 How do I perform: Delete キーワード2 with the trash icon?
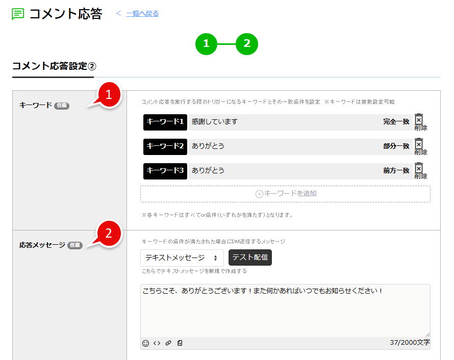click(x=419, y=146)
